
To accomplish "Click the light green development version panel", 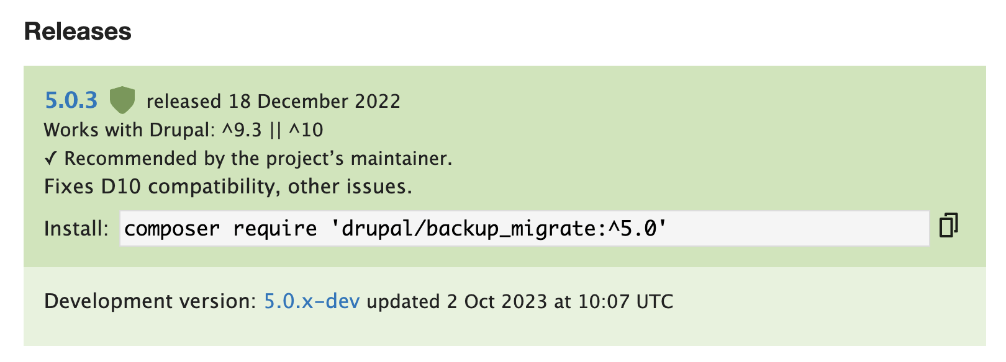I will pos(504,306).
